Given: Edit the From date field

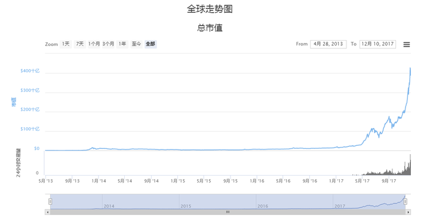Looking at the screenshot, I should tap(328, 44).
